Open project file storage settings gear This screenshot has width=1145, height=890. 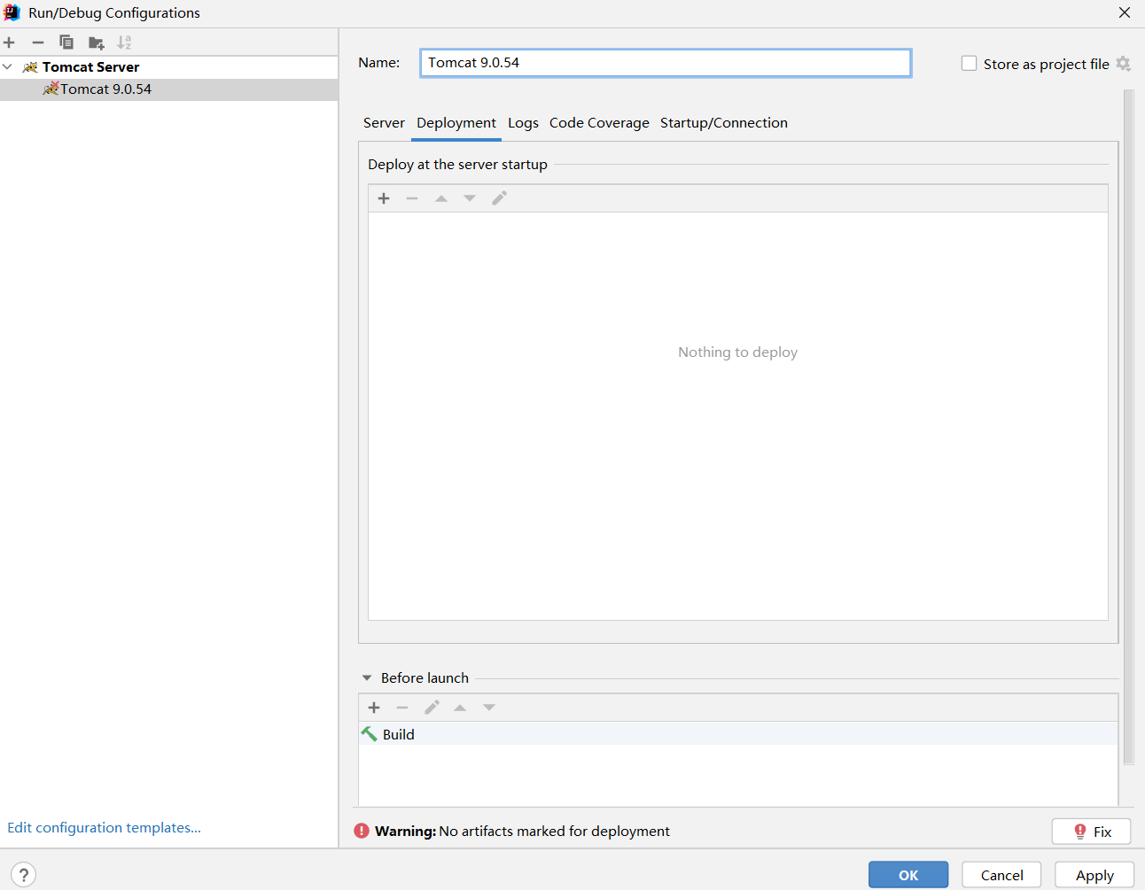1124,64
